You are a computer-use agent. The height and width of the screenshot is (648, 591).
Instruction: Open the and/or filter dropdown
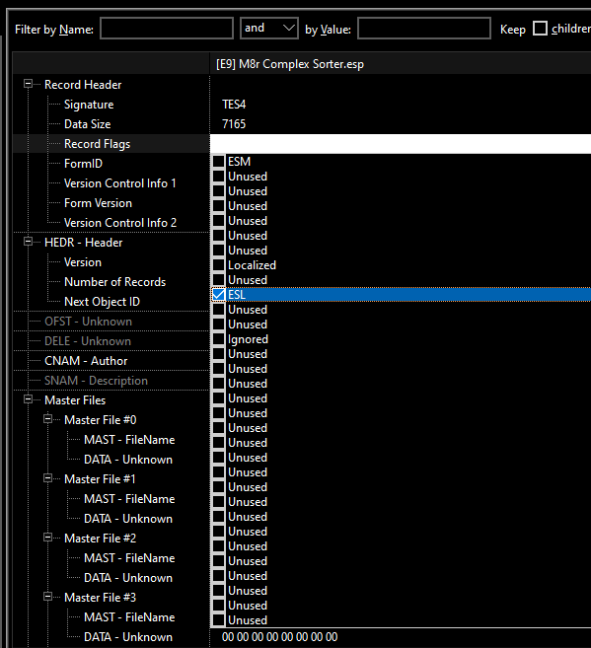pos(269,28)
